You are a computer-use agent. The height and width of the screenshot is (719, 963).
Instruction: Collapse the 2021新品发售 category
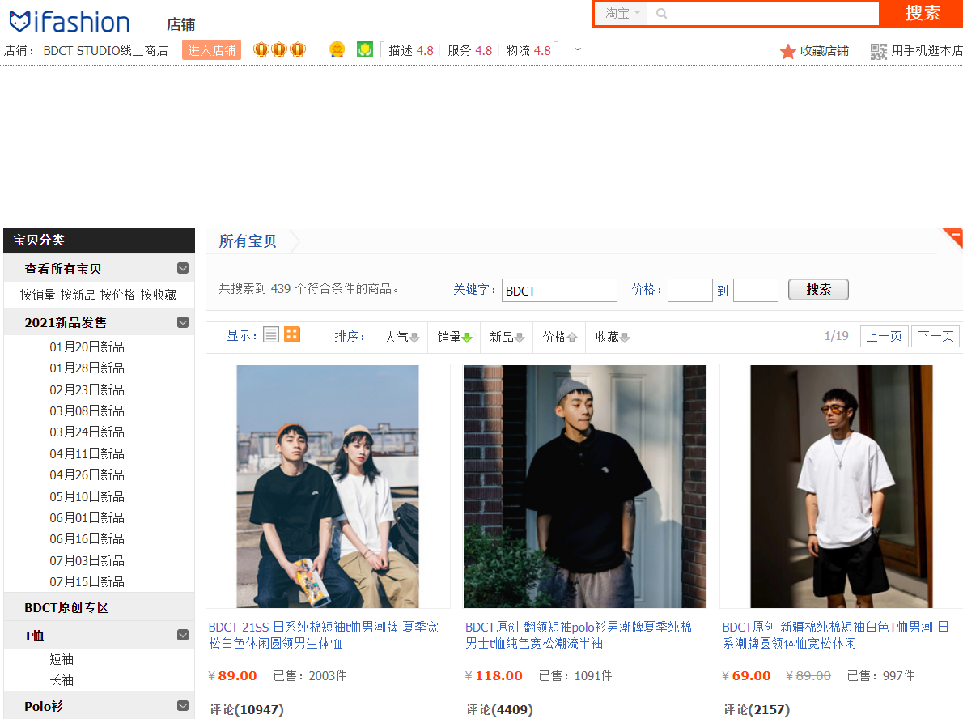pyautogui.click(x=182, y=322)
